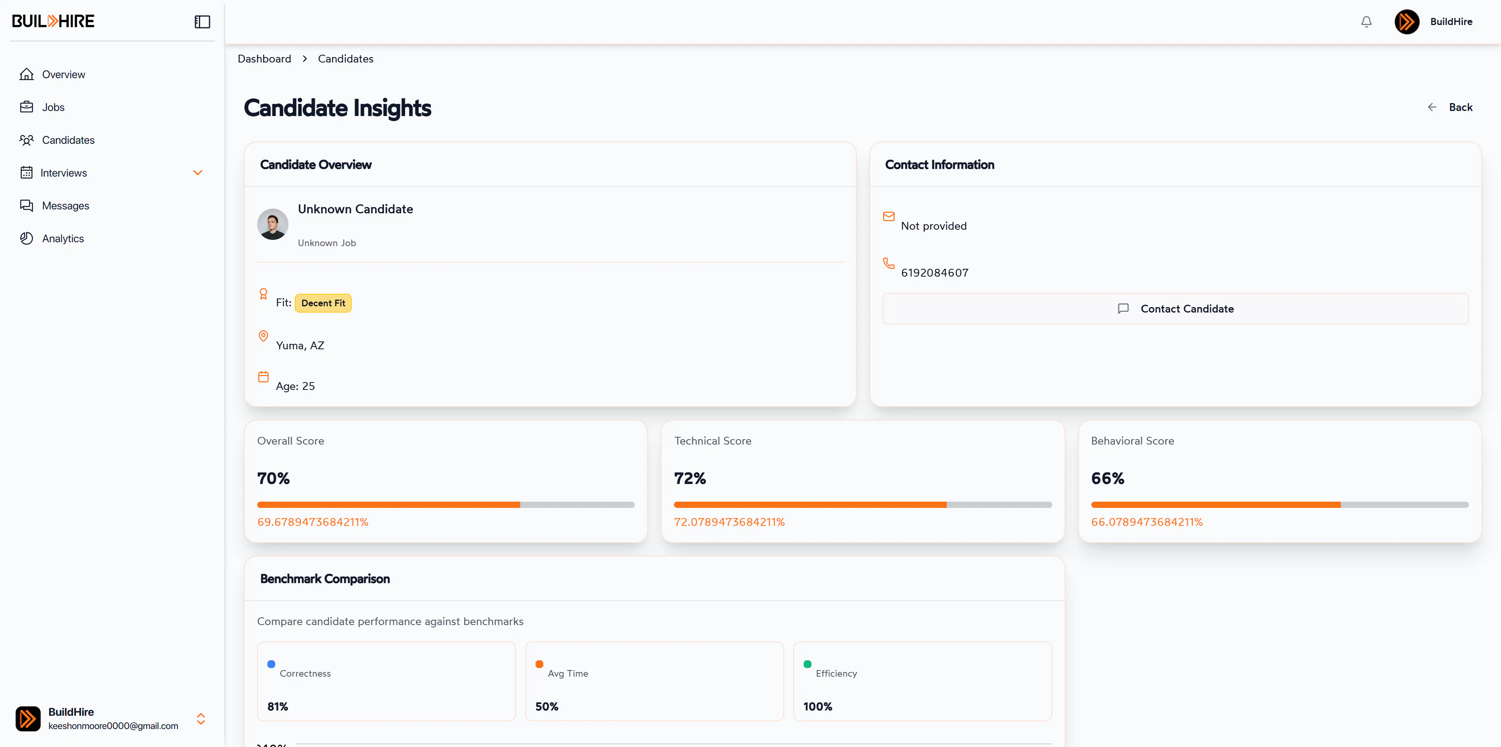Click the back arrow icon
1501x747 pixels.
pyautogui.click(x=1432, y=107)
